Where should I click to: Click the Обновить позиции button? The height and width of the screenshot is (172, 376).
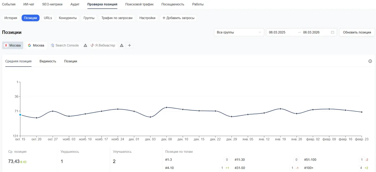pyautogui.click(x=357, y=32)
